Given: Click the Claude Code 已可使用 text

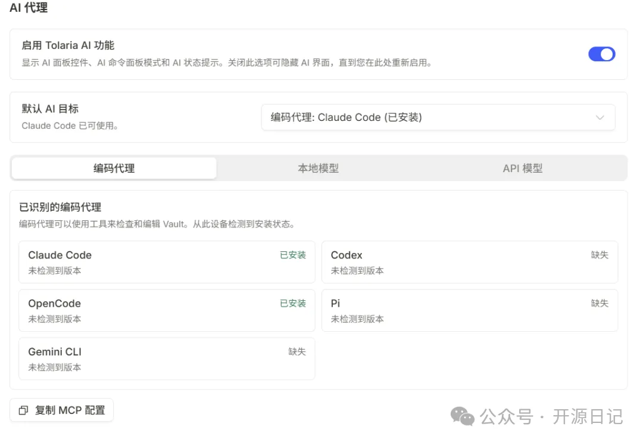Looking at the screenshot, I should (x=70, y=126).
